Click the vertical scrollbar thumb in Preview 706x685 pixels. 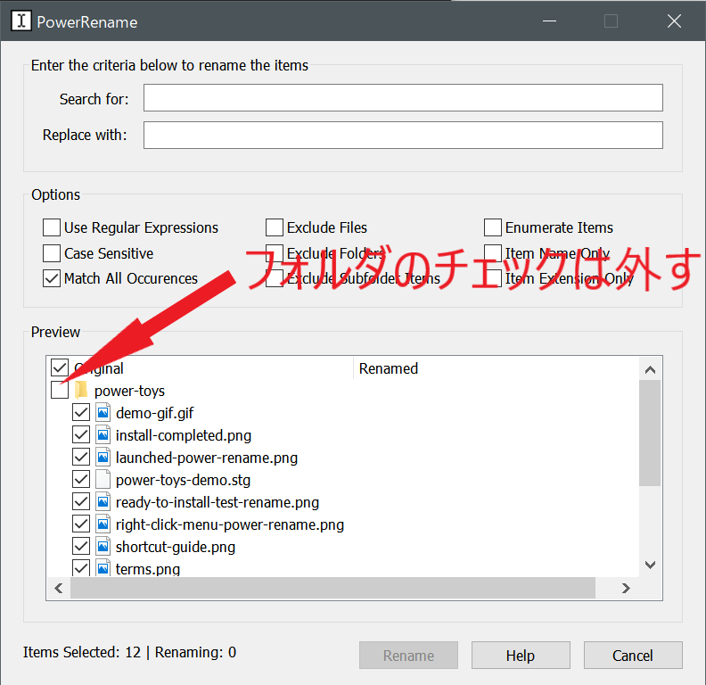[650, 433]
